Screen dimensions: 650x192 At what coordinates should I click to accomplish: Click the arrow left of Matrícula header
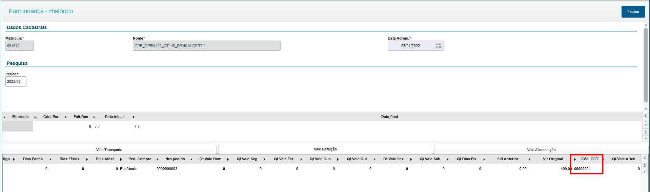pos(4,117)
